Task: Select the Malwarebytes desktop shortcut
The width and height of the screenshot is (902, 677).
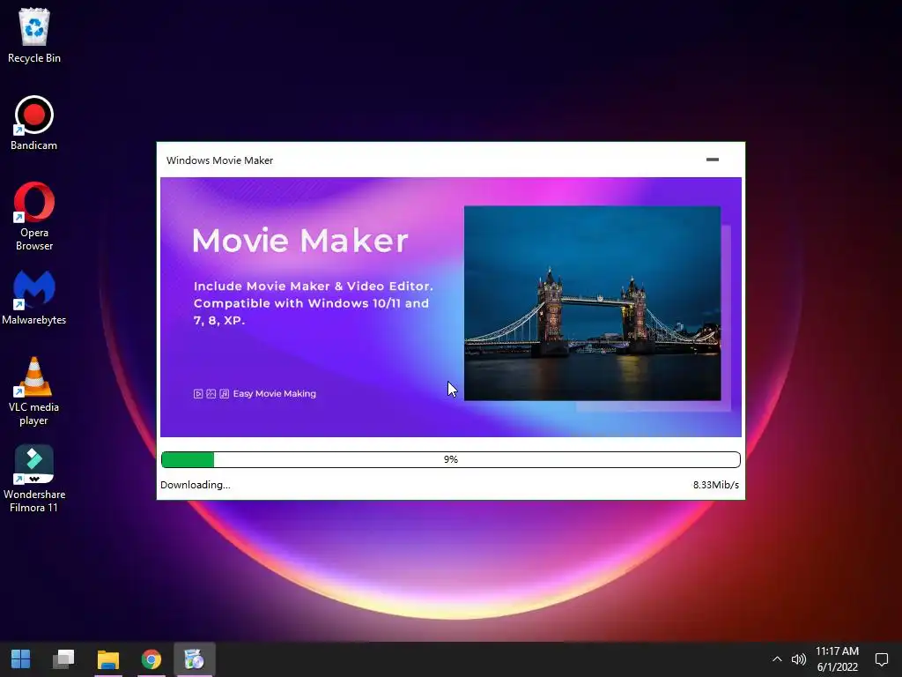Action: pyautogui.click(x=34, y=298)
